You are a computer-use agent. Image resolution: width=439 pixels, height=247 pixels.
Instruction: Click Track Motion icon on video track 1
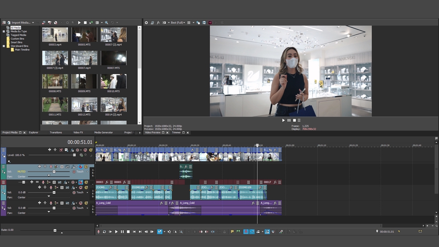click(66, 150)
